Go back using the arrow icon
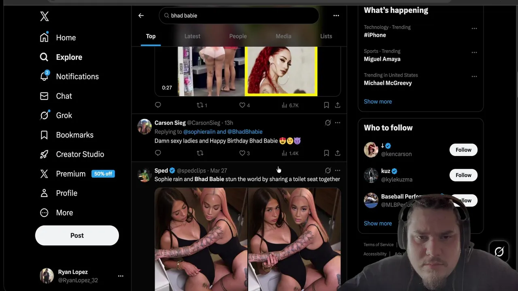518x291 pixels. pos(141,15)
